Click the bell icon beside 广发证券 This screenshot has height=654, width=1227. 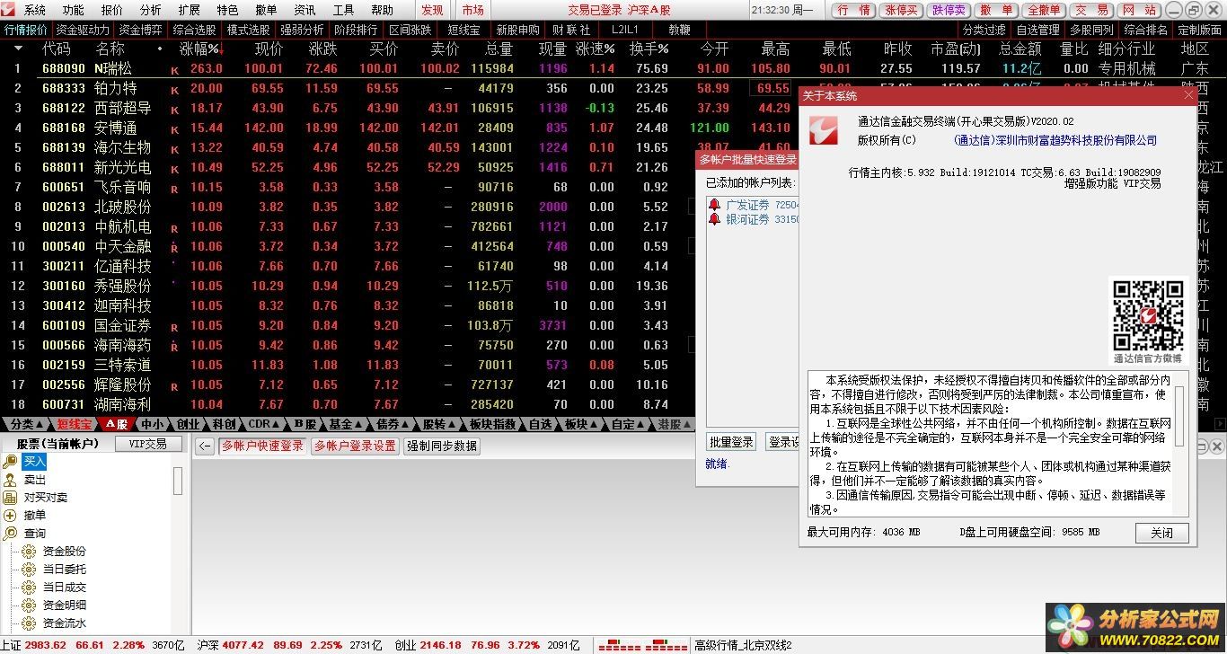tap(715, 206)
